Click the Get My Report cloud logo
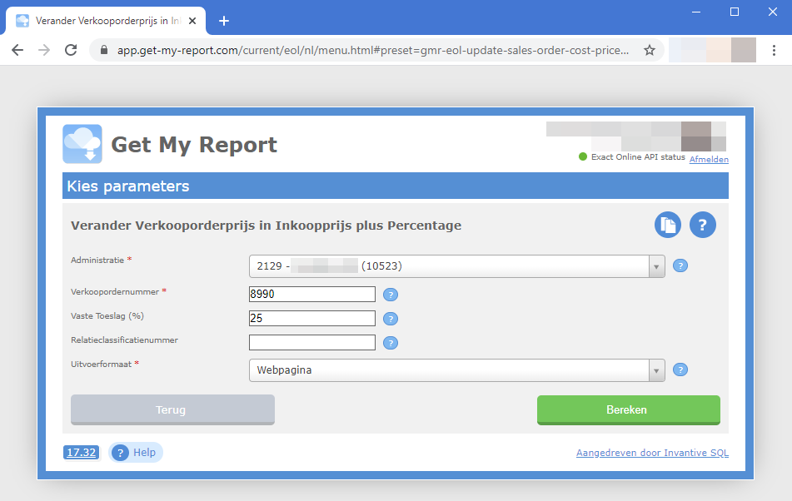792x501 pixels. tap(82, 144)
